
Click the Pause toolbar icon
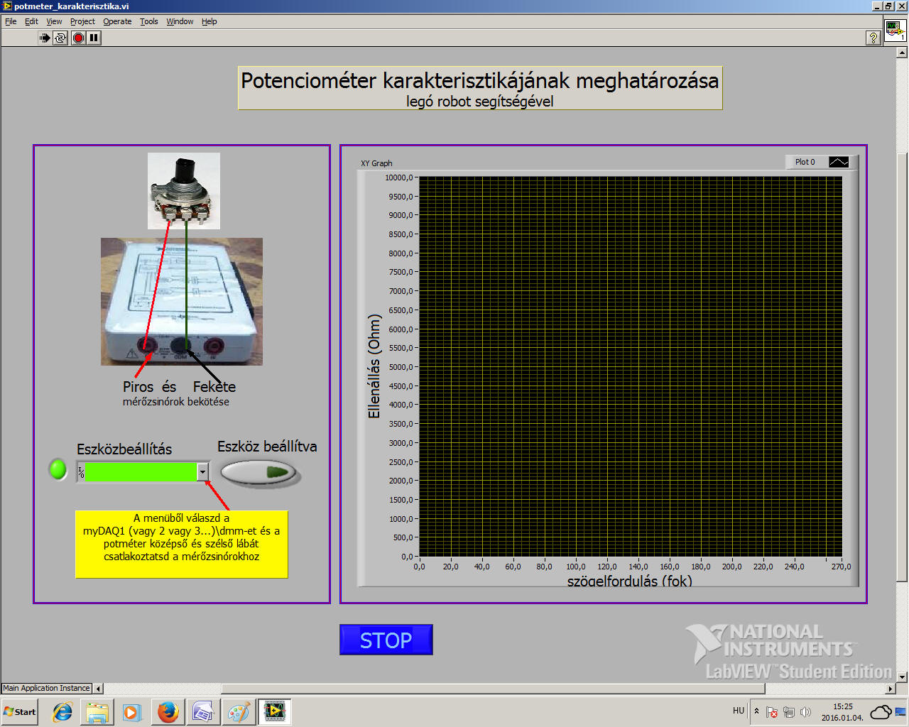(94, 38)
